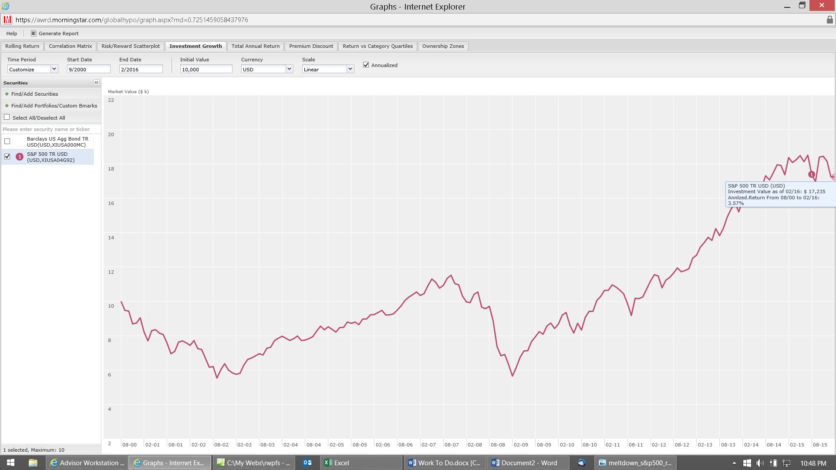Open Total Annual Return tab
Screen dimensions: 836x470
coord(256,46)
